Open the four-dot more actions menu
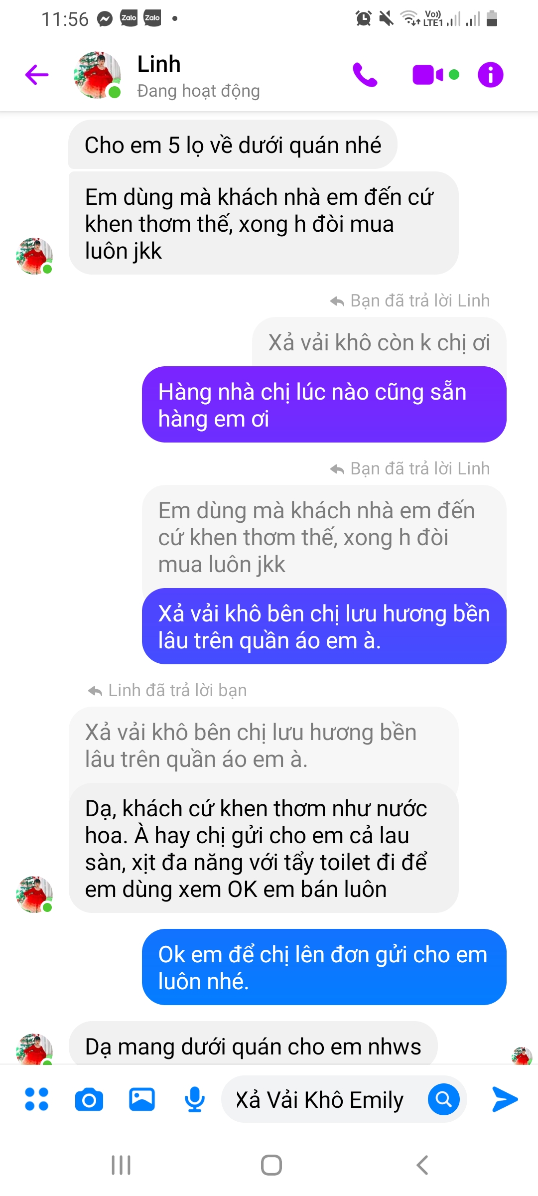The width and height of the screenshot is (538, 1196). coord(37,1099)
